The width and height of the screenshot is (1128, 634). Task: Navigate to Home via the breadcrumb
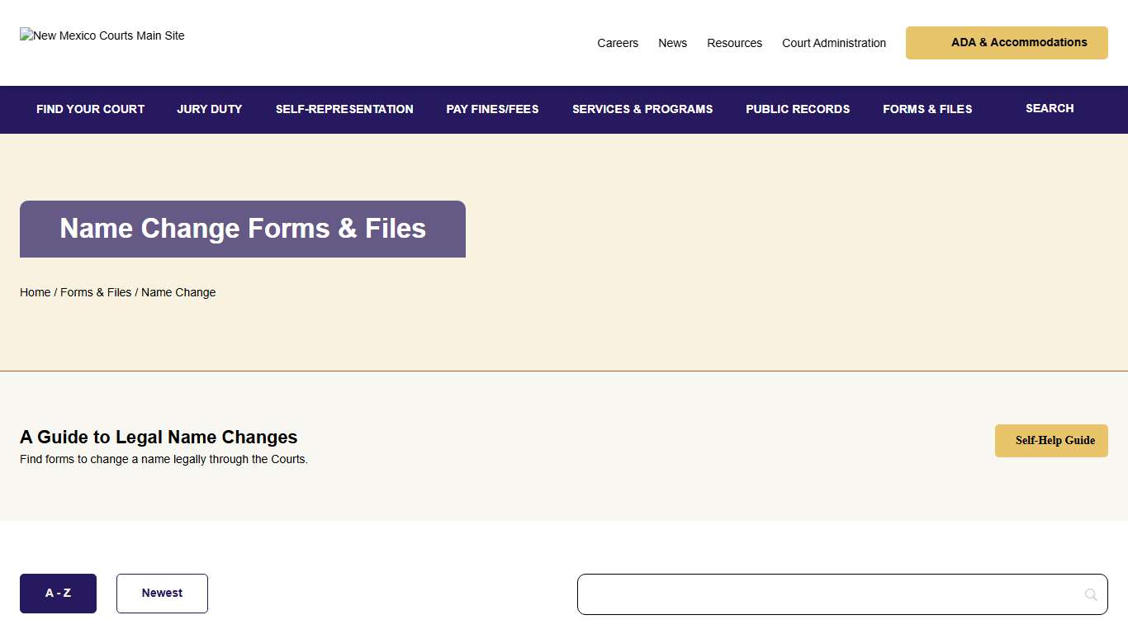[35, 292]
